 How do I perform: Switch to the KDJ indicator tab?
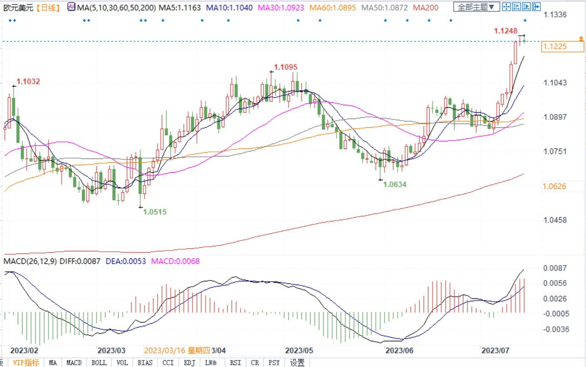pos(189,362)
